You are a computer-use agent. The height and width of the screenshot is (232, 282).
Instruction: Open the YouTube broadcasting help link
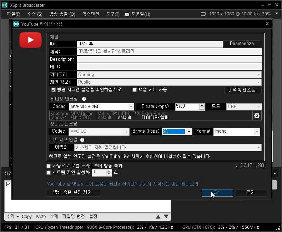click(x=123, y=184)
